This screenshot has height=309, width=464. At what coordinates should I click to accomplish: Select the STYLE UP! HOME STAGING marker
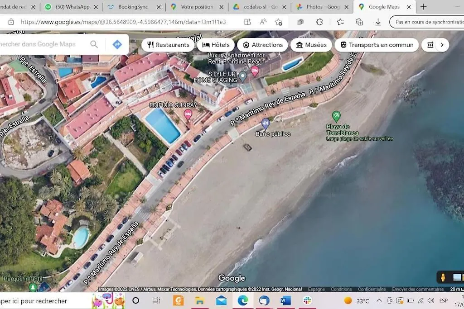pos(243,77)
